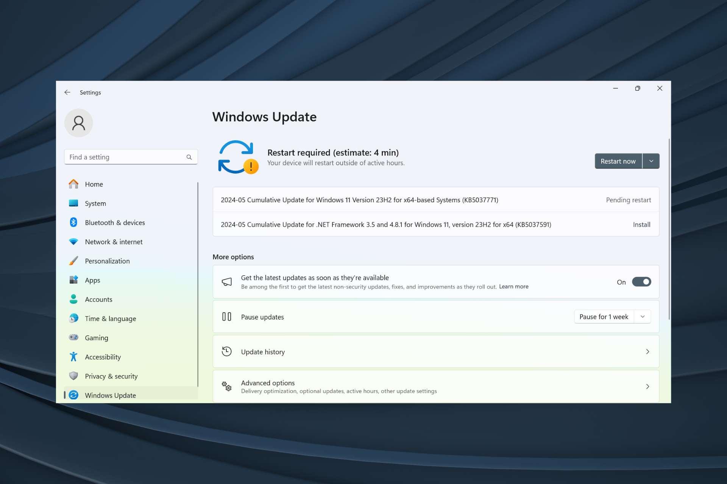Click the Home house icon

pyautogui.click(x=73, y=184)
